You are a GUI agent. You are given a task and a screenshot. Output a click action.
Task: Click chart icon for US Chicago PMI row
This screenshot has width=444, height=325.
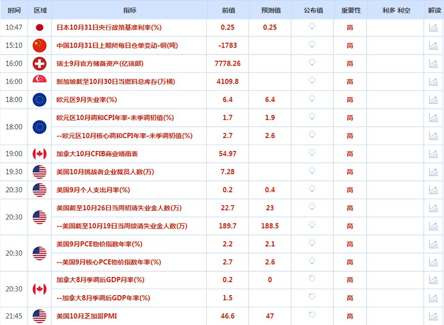(x=433, y=316)
